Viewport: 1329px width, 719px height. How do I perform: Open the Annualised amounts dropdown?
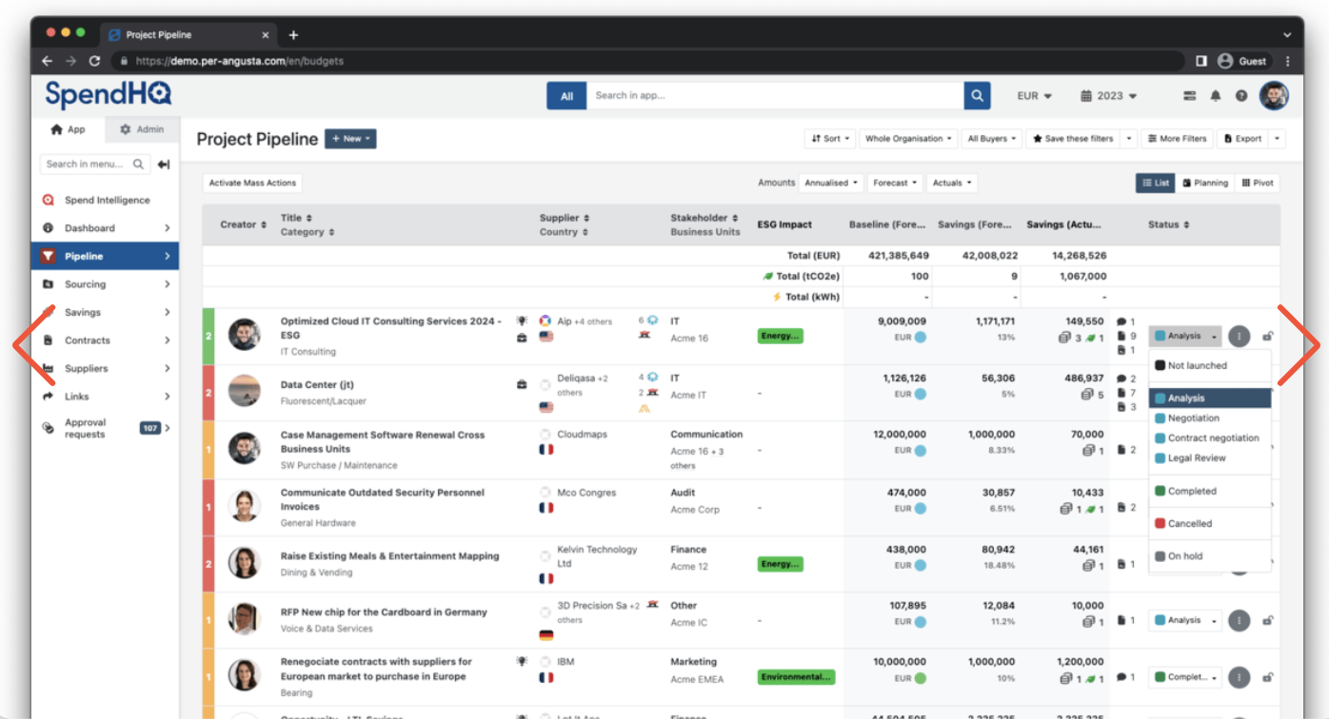831,183
